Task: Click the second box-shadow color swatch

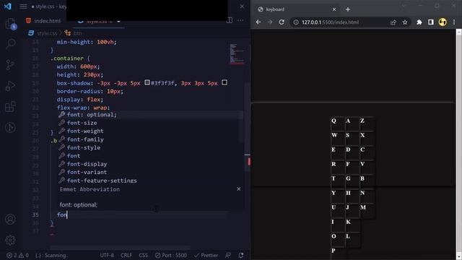Action: click(x=225, y=82)
